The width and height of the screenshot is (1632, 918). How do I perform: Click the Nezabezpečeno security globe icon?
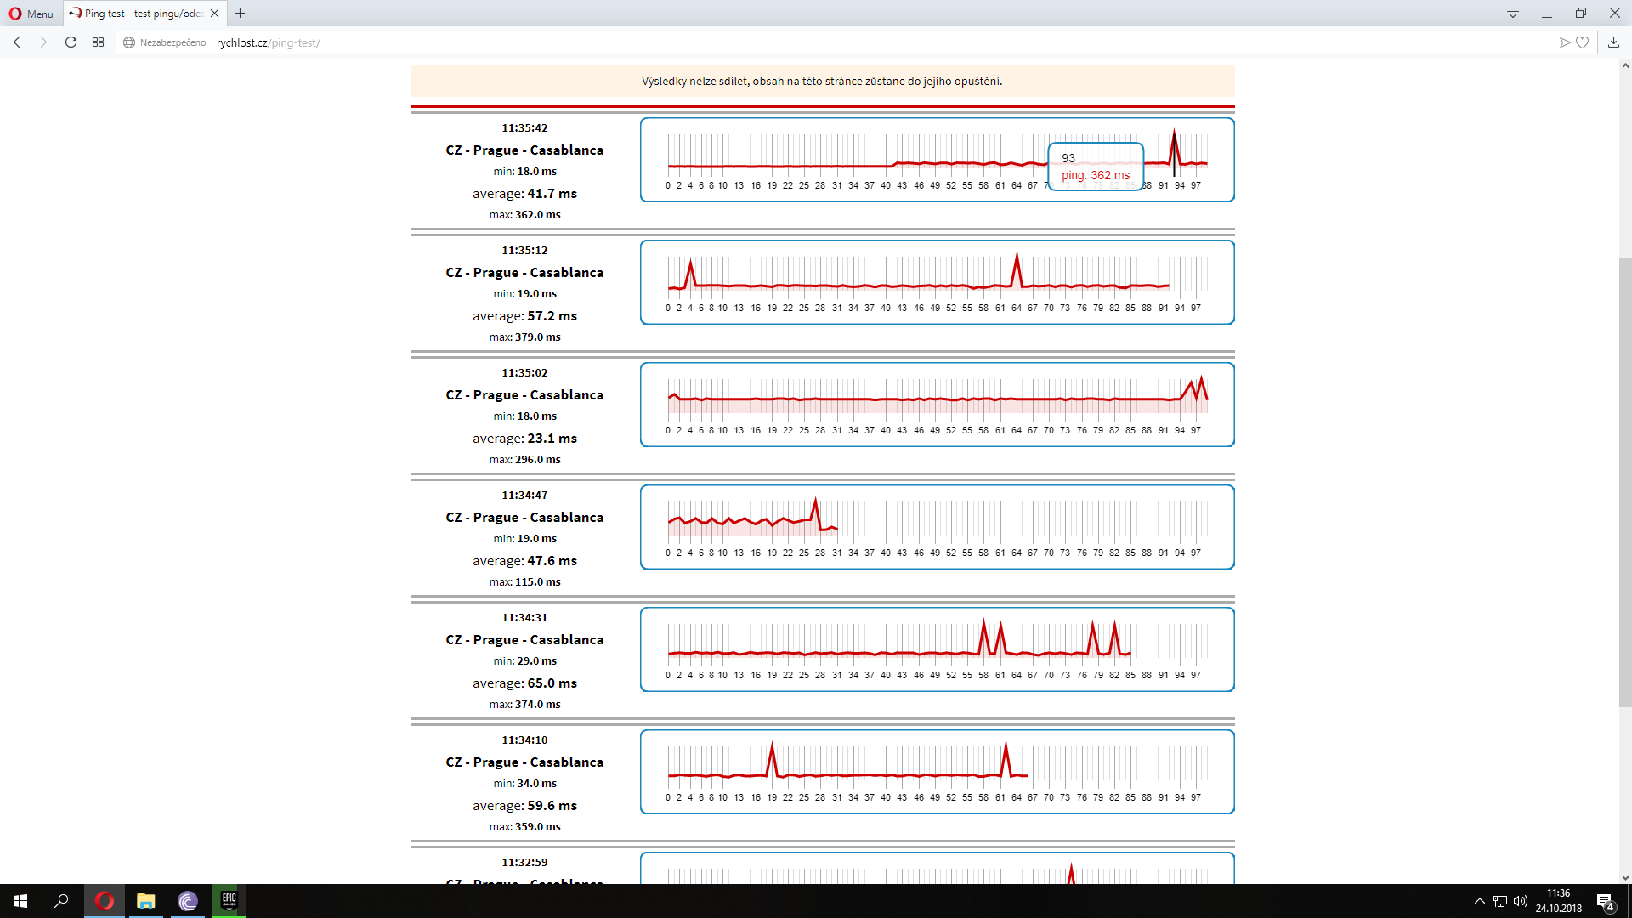[129, 42]
